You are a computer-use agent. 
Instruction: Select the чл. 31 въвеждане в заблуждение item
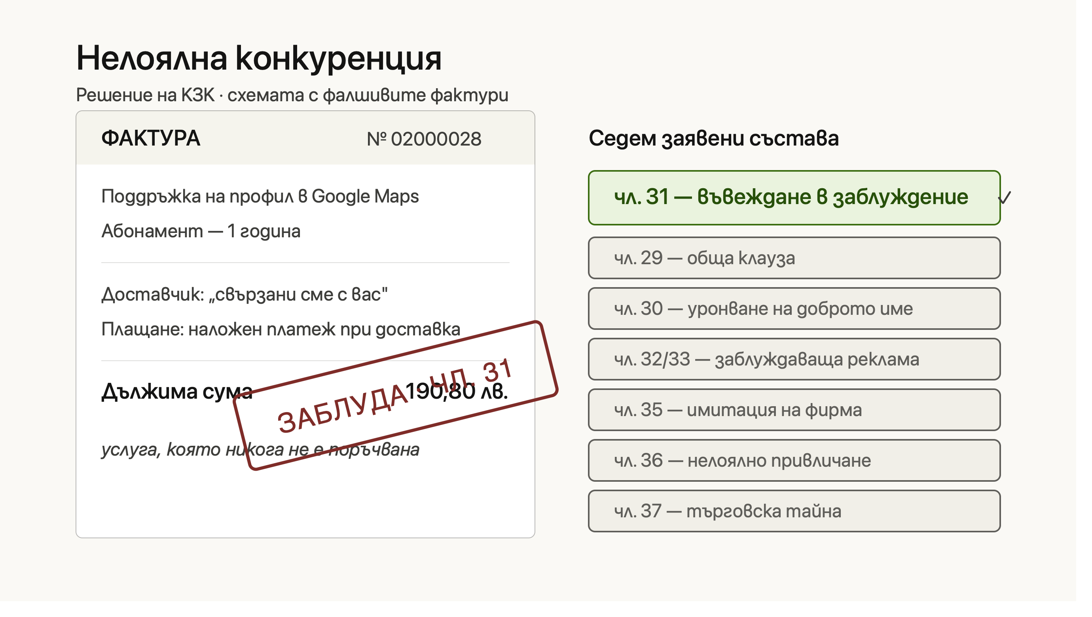pyautogui.click(x=794, y=197)
